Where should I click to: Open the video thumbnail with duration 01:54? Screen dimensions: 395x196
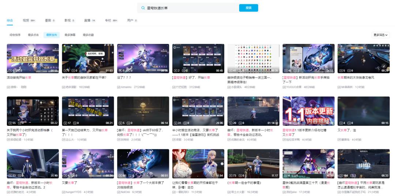pyautogui.click(x=198, y=164)
